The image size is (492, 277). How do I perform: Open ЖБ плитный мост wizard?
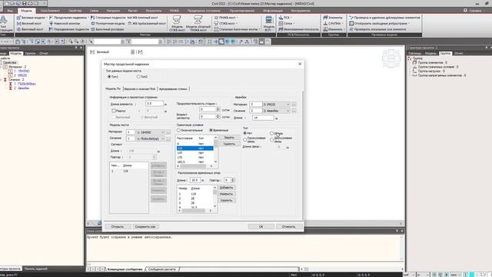[x=143, y=18]
